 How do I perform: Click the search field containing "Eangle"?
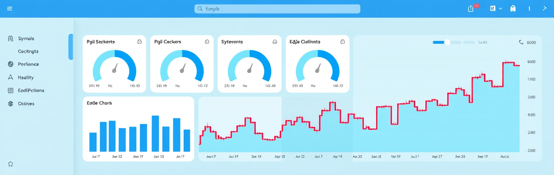[277, 9]
